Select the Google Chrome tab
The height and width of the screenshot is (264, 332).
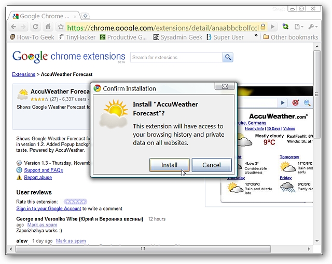[44, 16]
